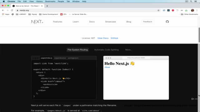200x112 pixels.
Task: Open the Chrome profile avatar
Action: tap(192, 10)
